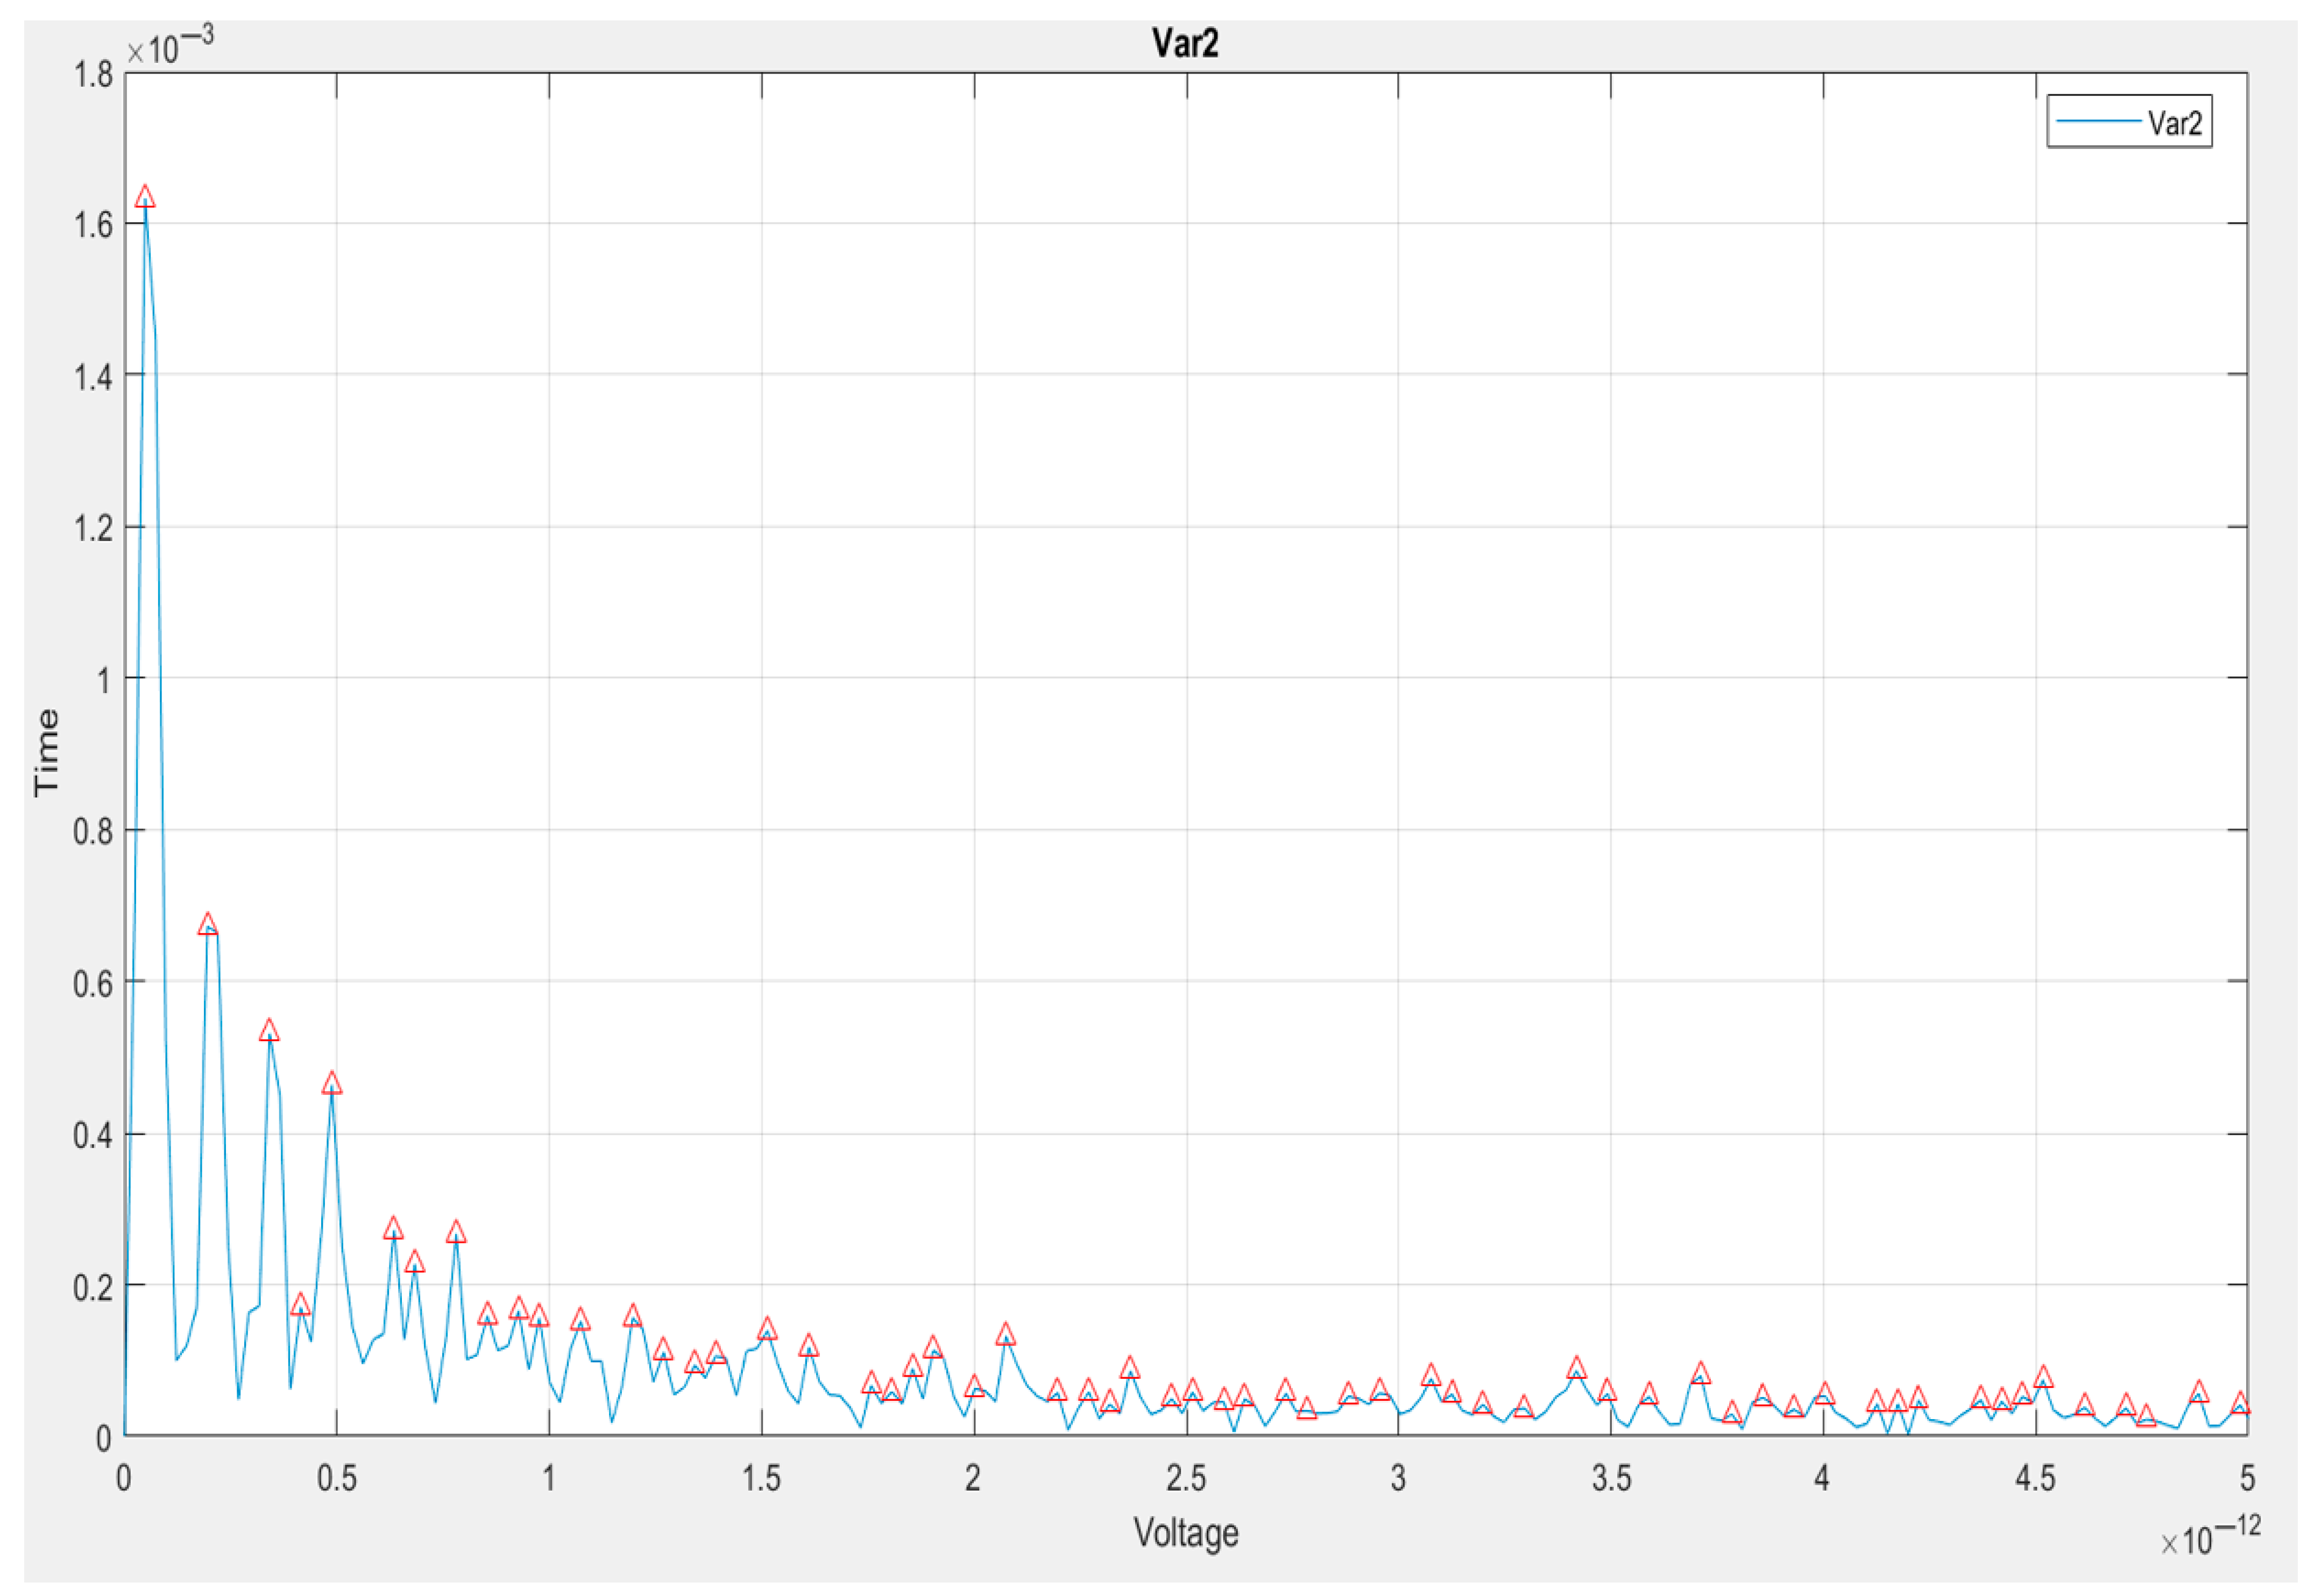
Task: Select the Var2 plot title
Action: click(1186, 43)
